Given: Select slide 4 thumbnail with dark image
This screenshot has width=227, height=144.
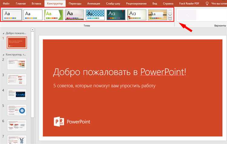Looking at the screenshot, I should [x=17, y=95].
